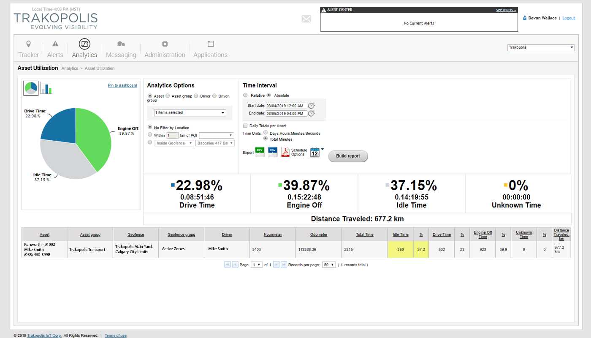Screen dimensions: 591x338
Task: Click the km distance input field
Action: [x=172, y=135]
